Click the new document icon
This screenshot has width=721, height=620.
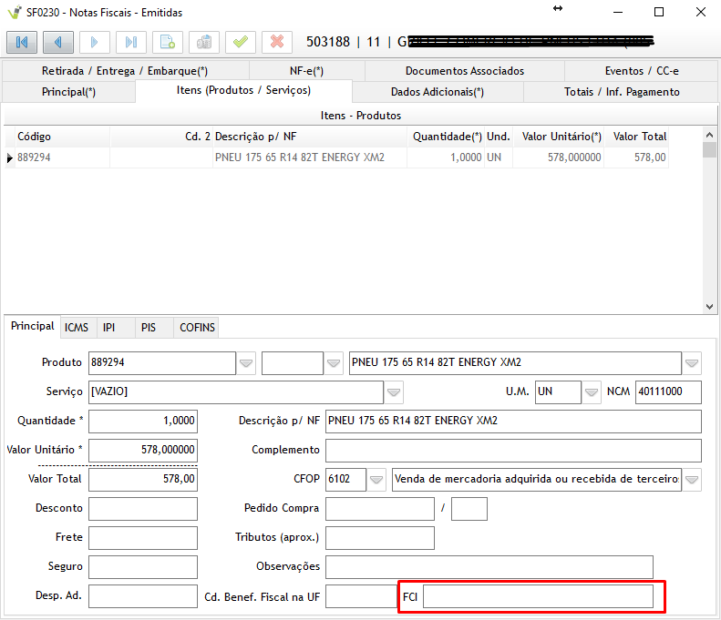pyautogui.click(x=168, y=42)
